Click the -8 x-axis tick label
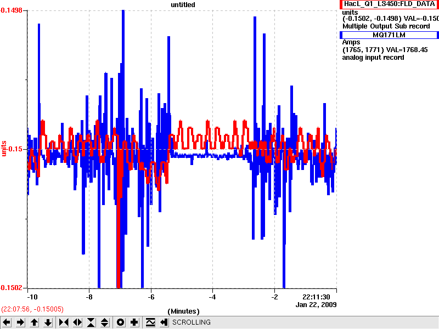Screen dimensions: 439x329 (x=89, y=297)
